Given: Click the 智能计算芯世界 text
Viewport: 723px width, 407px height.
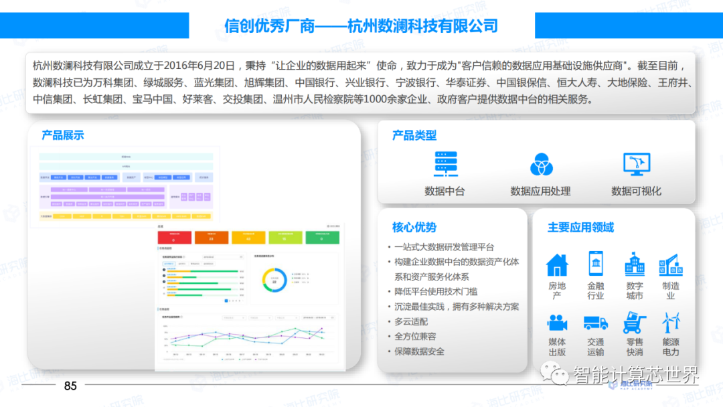Looking at the screenshot, I should point(637,374).
